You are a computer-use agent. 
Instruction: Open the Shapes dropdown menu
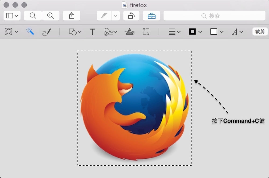tap(75, 32)
